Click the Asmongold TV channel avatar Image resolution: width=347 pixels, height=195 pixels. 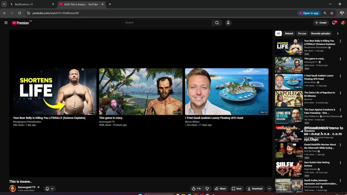tap(12, 188)
